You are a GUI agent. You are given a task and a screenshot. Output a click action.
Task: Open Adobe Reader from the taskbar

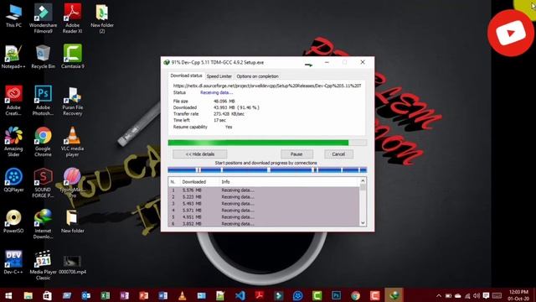(260, 295)
